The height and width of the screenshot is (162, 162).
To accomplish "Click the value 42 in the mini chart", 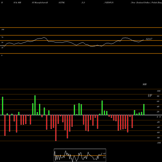I will pyautogui.click(x=104, y=154).
